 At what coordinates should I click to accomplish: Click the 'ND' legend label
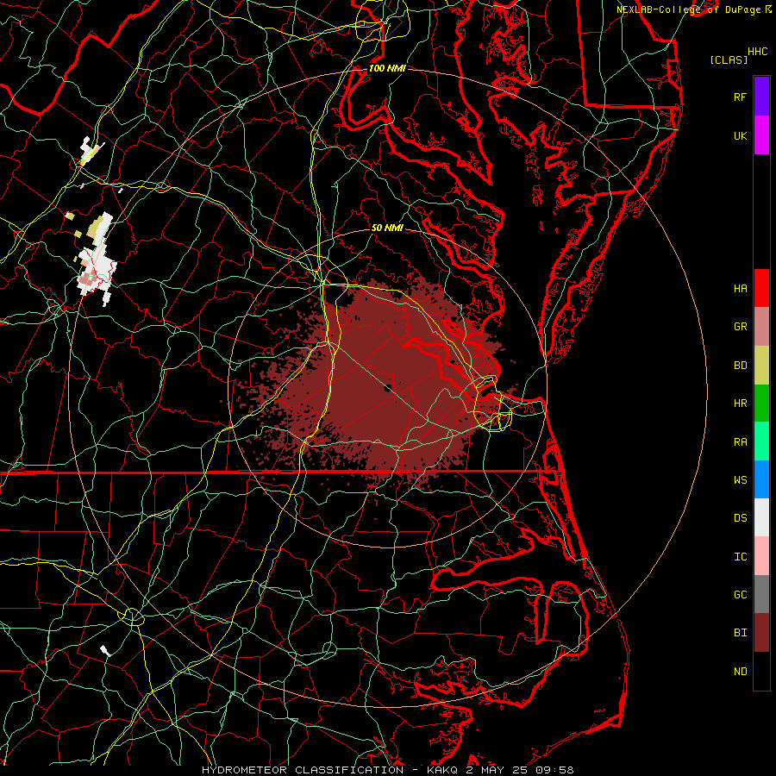pyautogui.click(x=740, y=671)
